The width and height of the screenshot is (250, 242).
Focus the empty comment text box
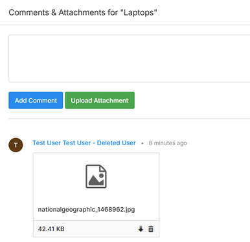click(x=130, y=59)
